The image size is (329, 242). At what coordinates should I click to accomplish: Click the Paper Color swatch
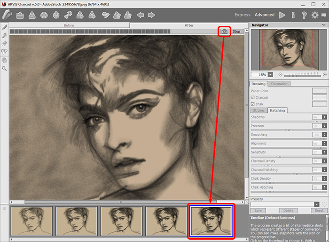319,91
